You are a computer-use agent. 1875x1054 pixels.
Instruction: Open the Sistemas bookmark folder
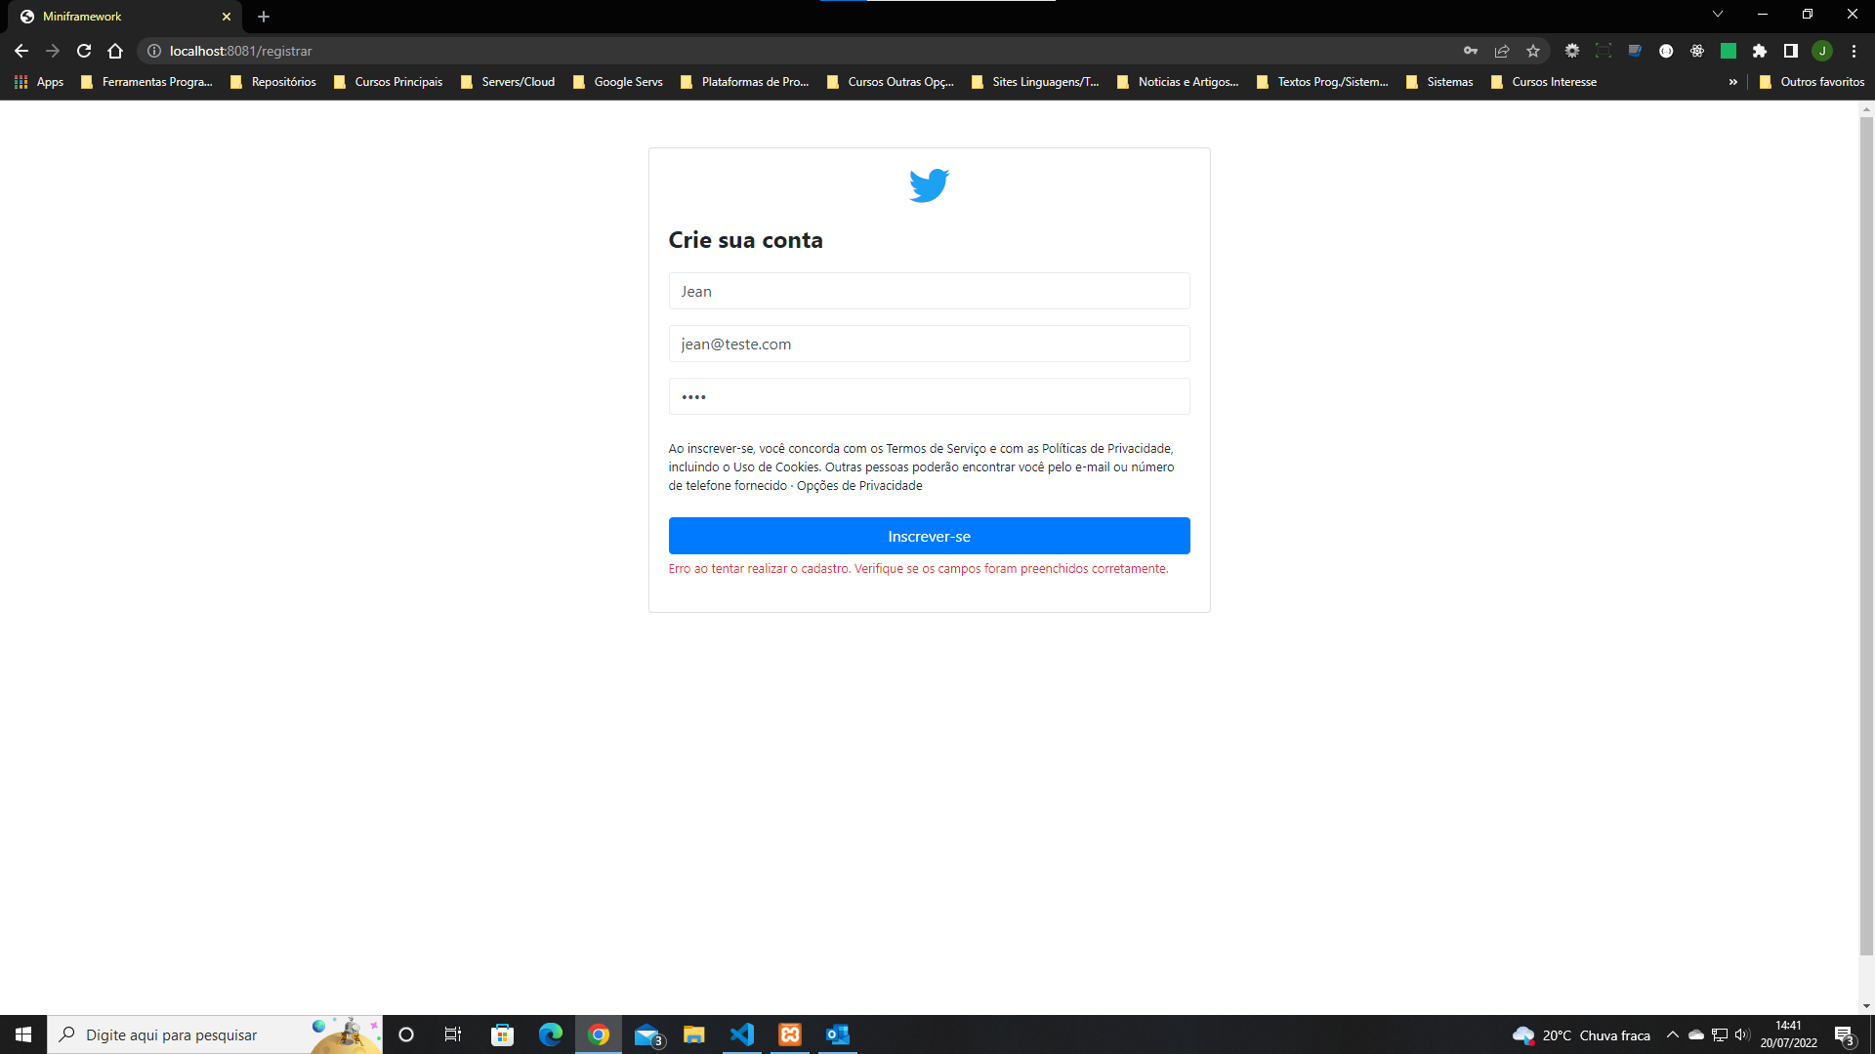(x=1439, y=82)
